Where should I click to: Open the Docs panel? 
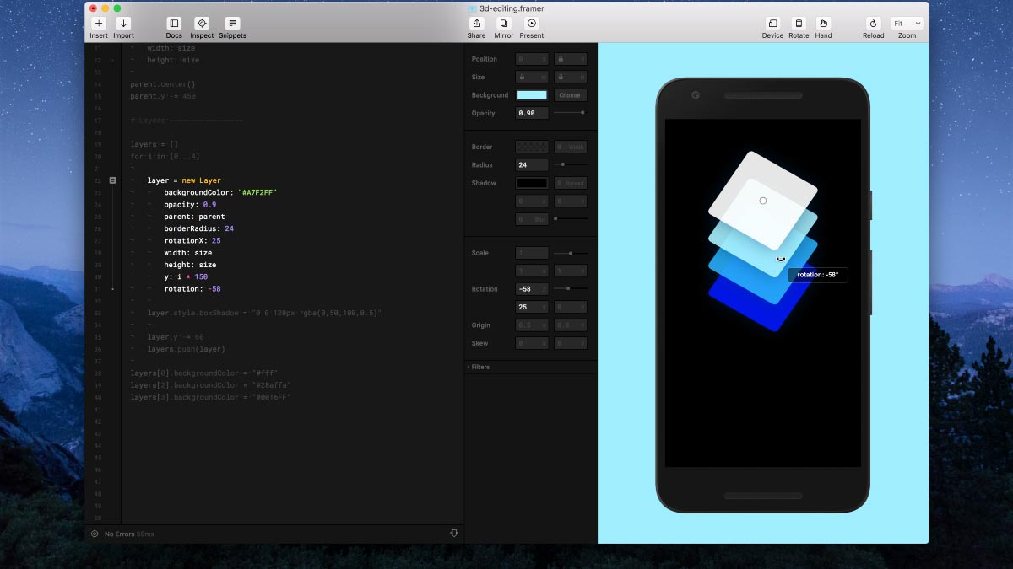tap(174, 24)
